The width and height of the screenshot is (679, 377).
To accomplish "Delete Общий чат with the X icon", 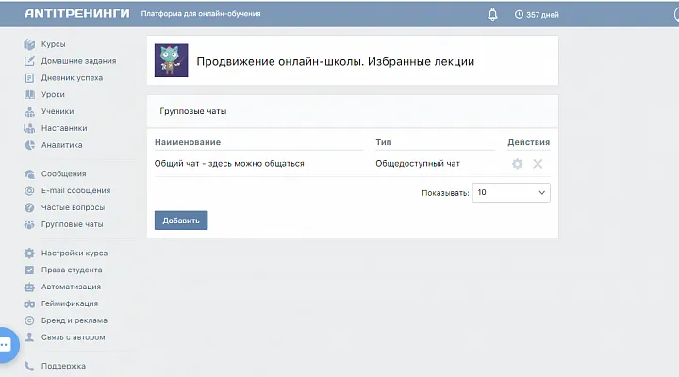I will tap(538, 164).
